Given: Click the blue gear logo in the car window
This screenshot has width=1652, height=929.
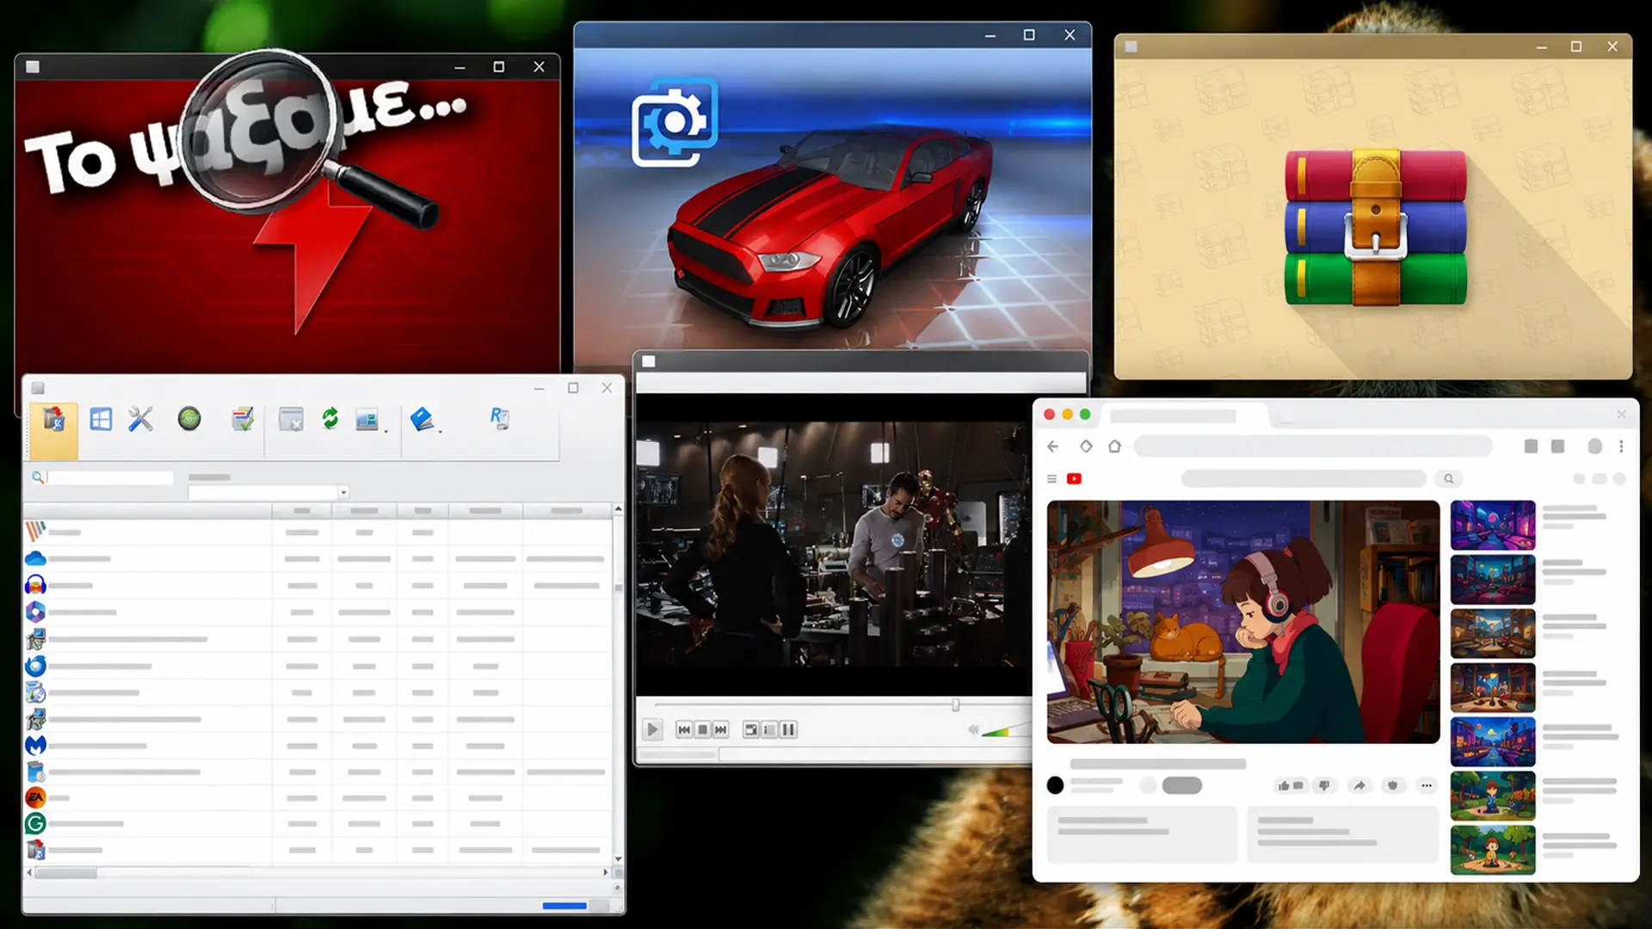Looking at the screenshot, I should [x=675, y=122].
